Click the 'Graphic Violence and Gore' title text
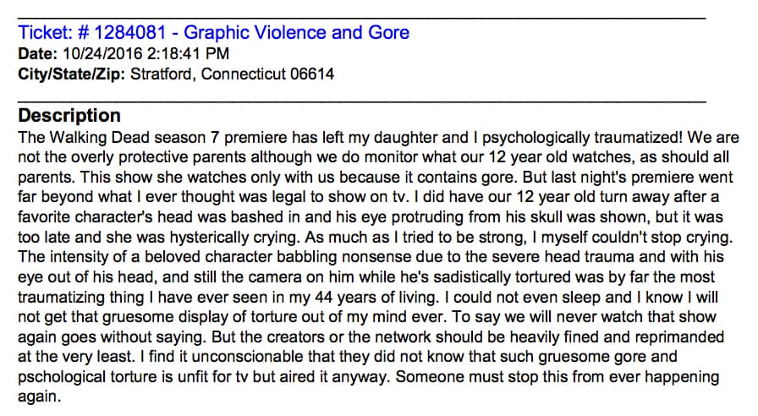Image resolution: width=758 pixels, height=416 pixels. (x=296, y=34)
